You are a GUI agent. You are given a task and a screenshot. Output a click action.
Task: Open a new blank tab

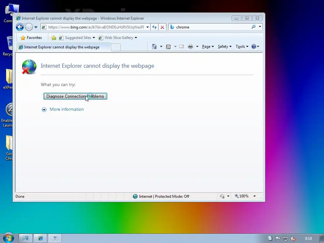pos(116,47)
